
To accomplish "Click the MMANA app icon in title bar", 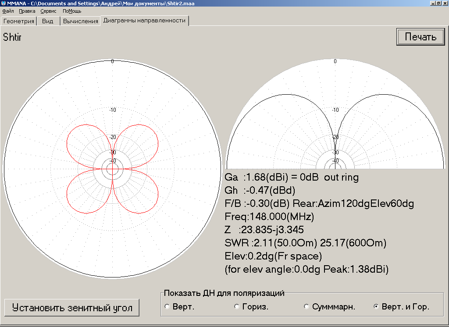I will click(x=4, y=3).
